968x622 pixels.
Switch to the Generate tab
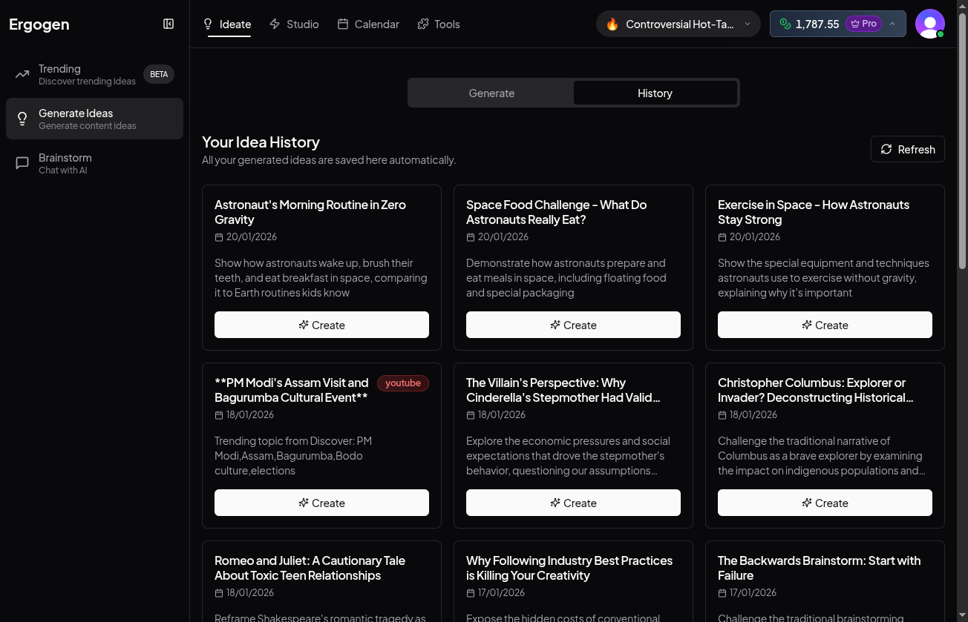coord(491,93)
